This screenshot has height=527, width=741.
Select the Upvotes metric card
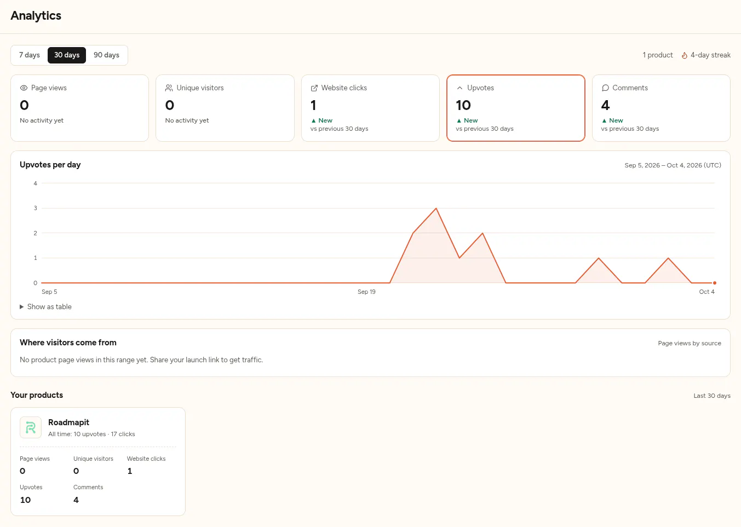click(x=516, y=108)
